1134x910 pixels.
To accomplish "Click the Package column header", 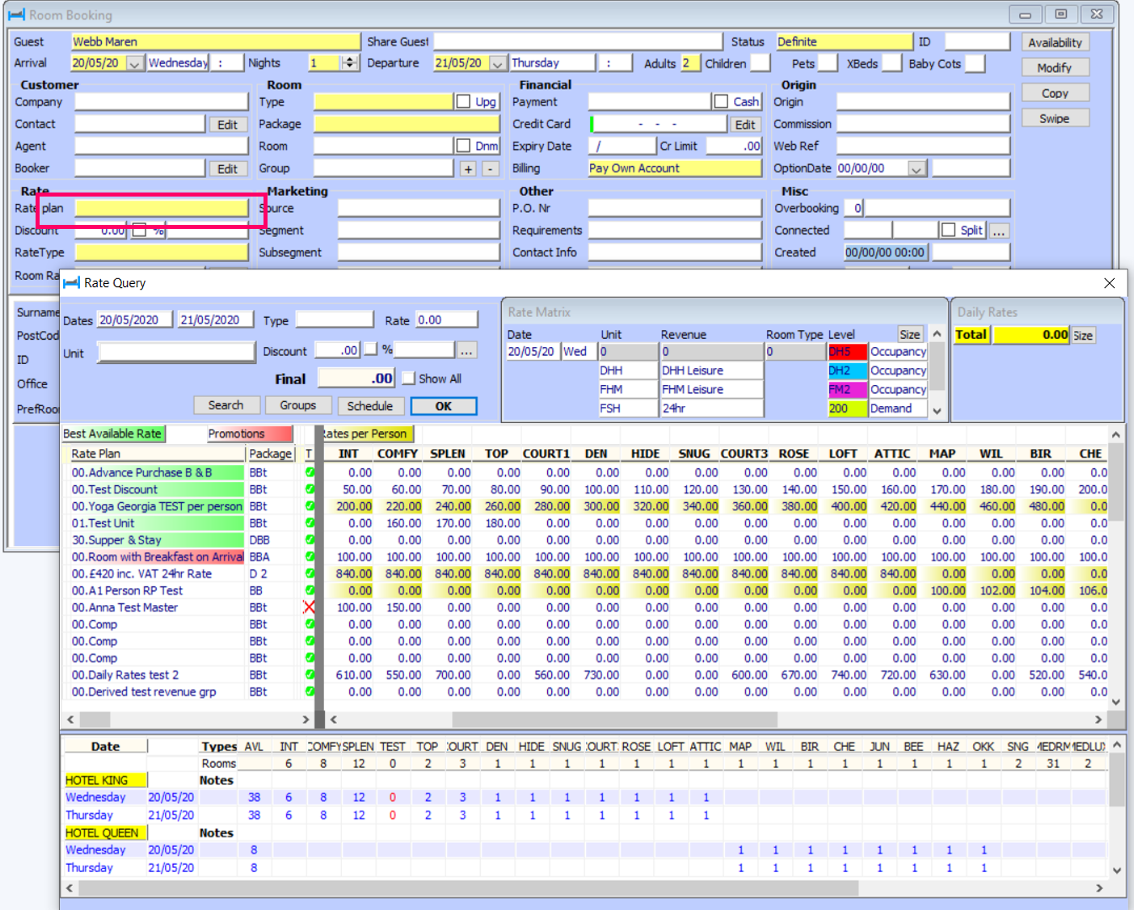I will (x=270, y=454).
